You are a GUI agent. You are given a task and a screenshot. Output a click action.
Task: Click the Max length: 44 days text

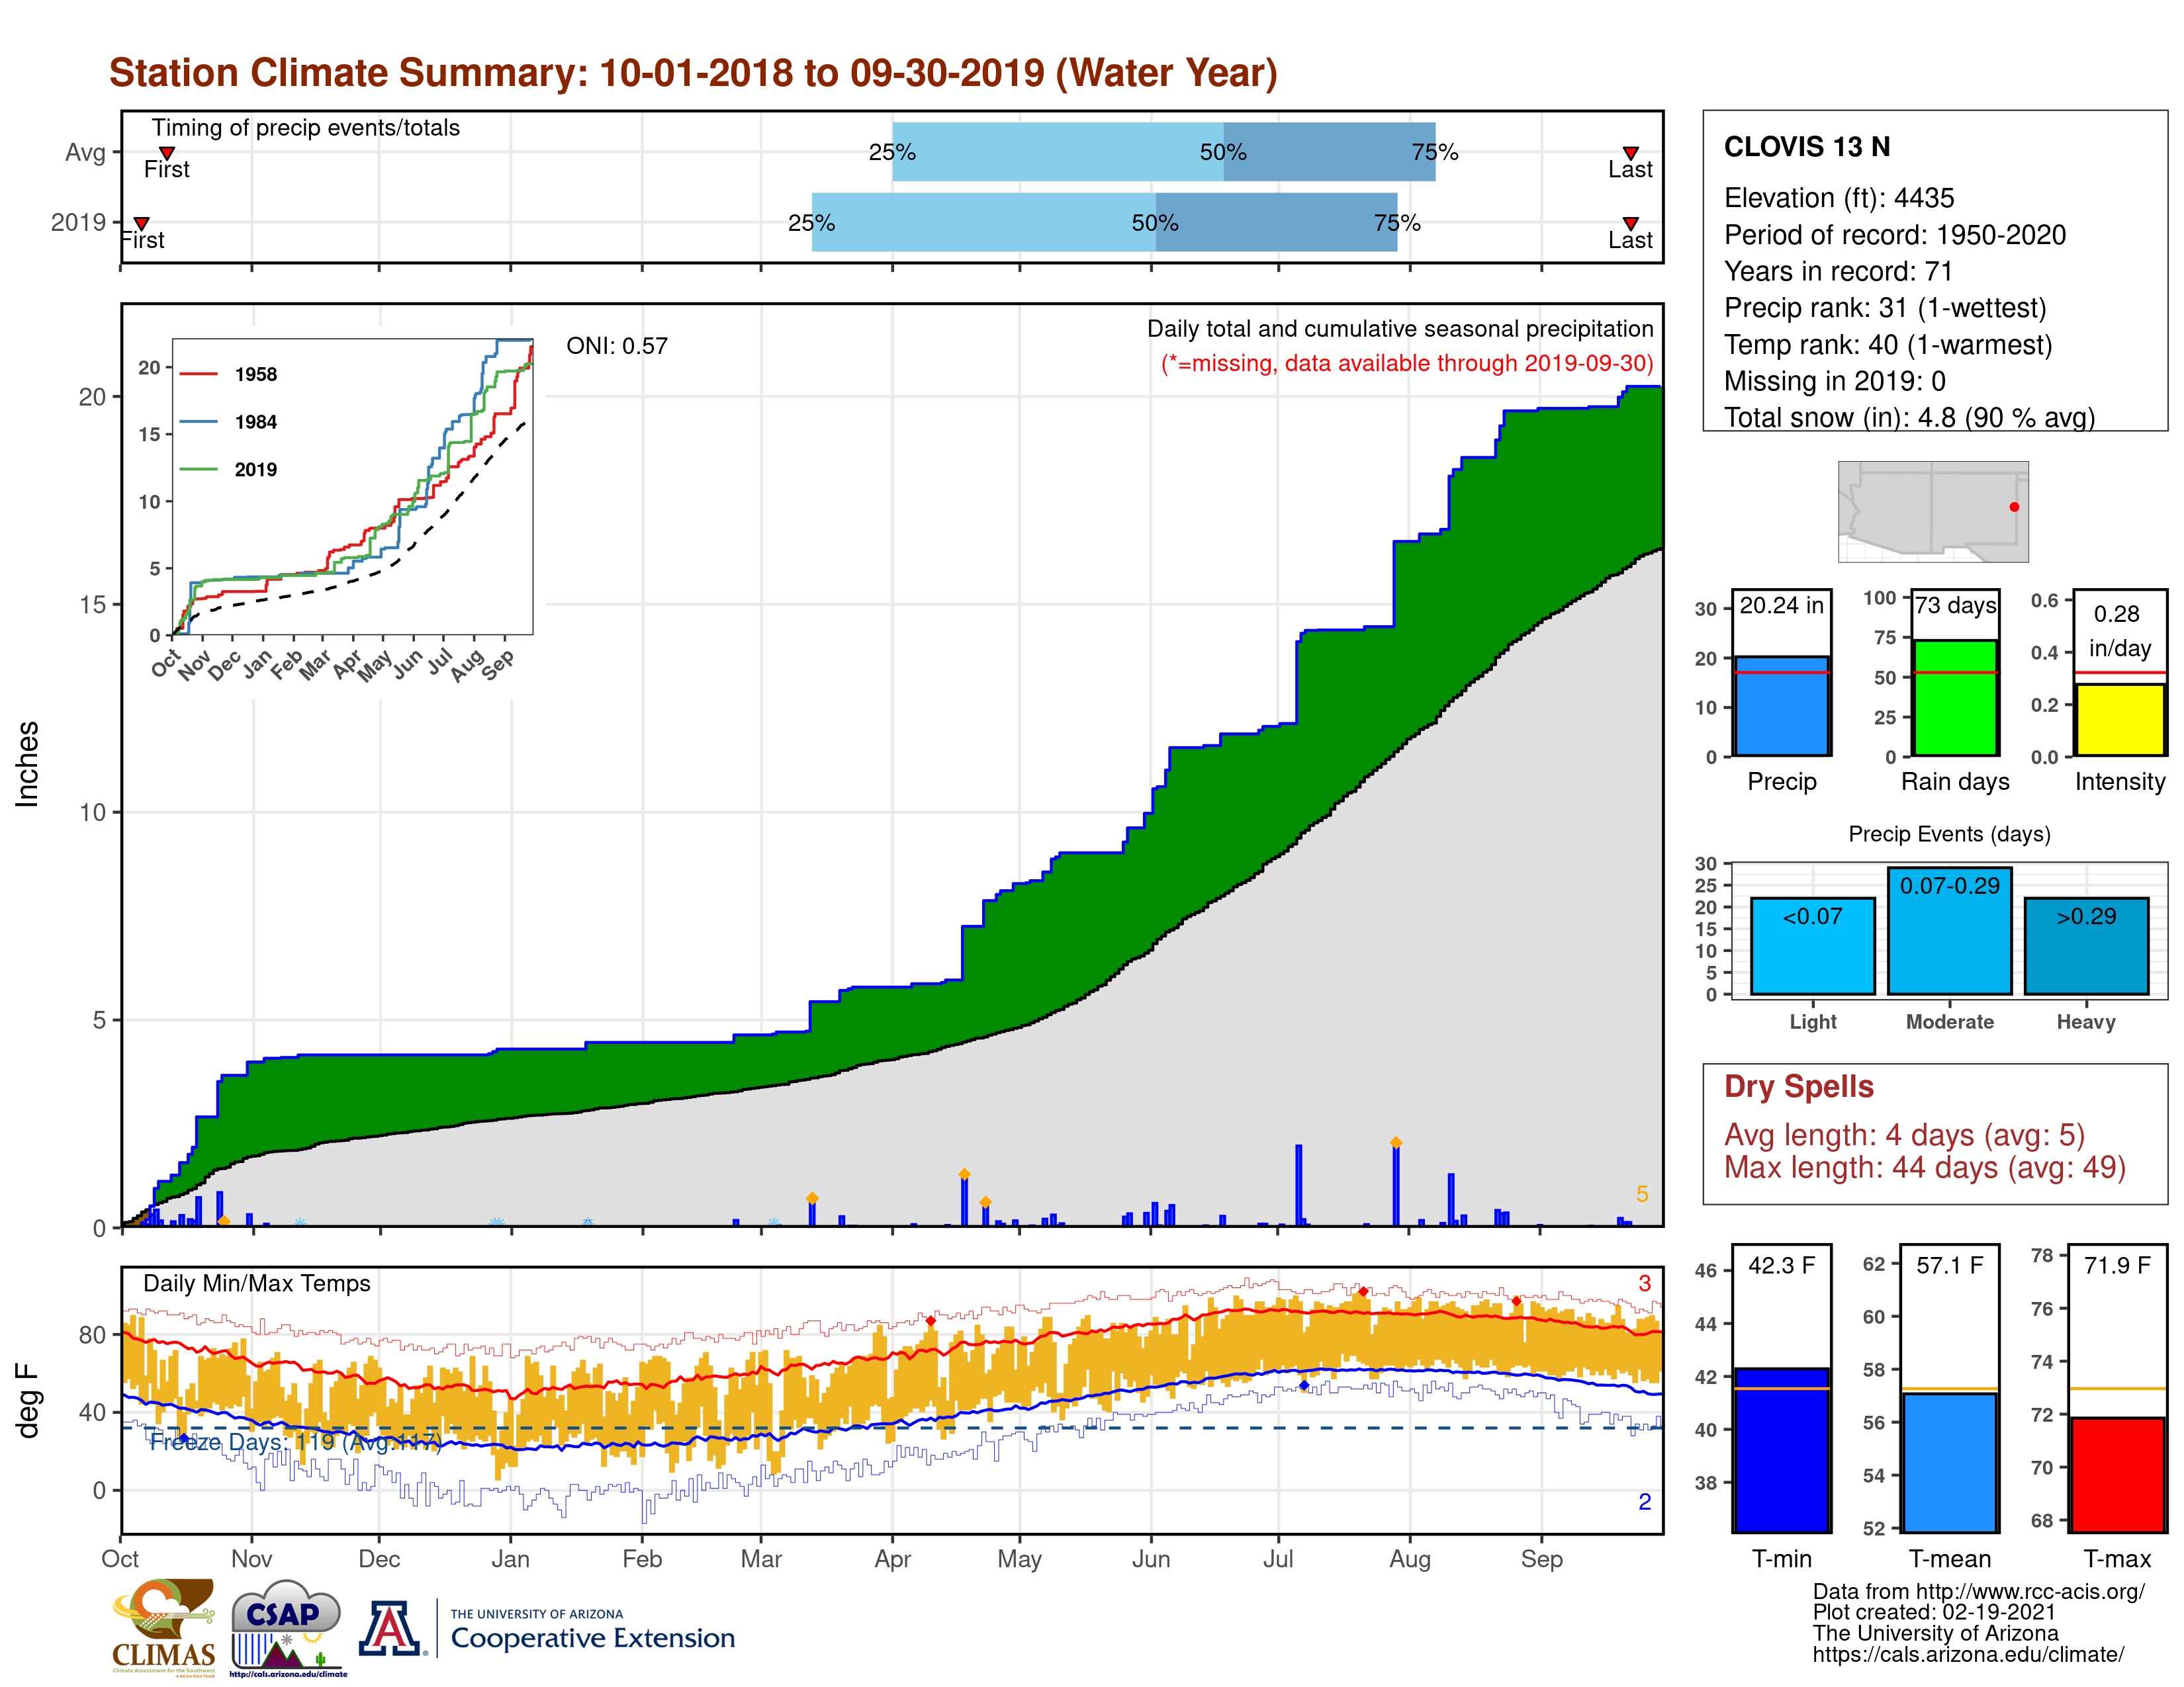coord(1924,1167)
